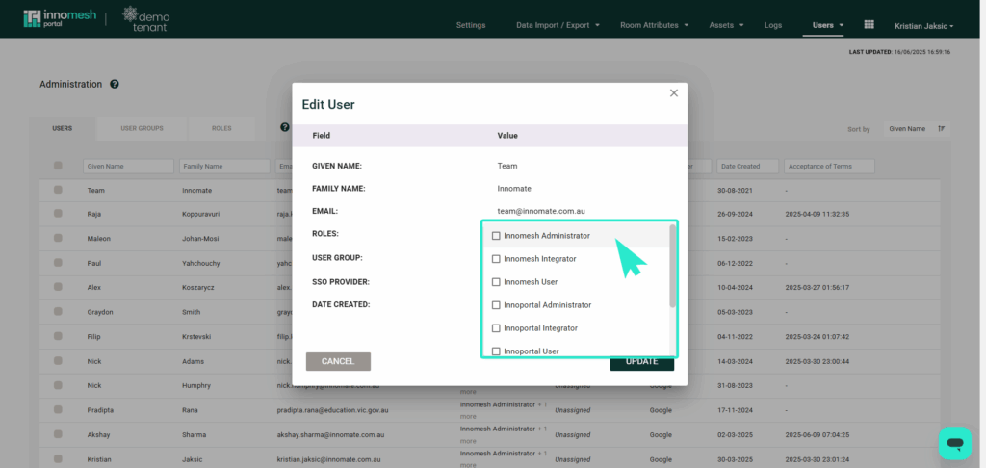
Task: Click the demo tenant snowflake logo
Action: tap(146, 19)
